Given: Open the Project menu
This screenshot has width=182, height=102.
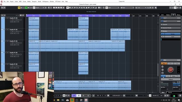Looking at the screenshot, I should click(x=12, y=1).
